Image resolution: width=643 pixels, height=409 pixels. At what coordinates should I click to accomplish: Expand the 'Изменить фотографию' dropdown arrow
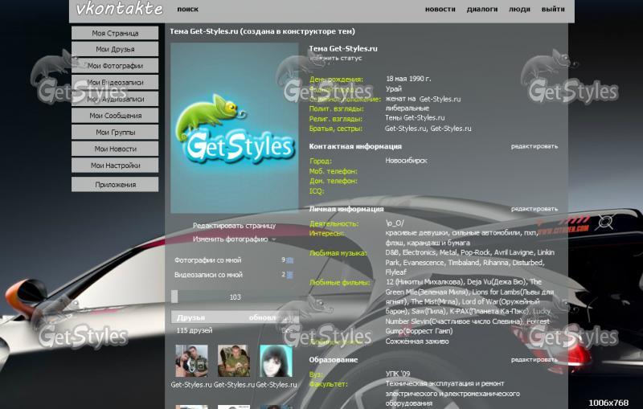tap(273, 239)
